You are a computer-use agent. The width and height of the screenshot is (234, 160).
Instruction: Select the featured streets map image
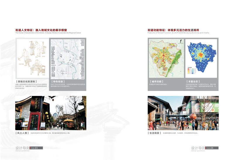coord(68,59)
